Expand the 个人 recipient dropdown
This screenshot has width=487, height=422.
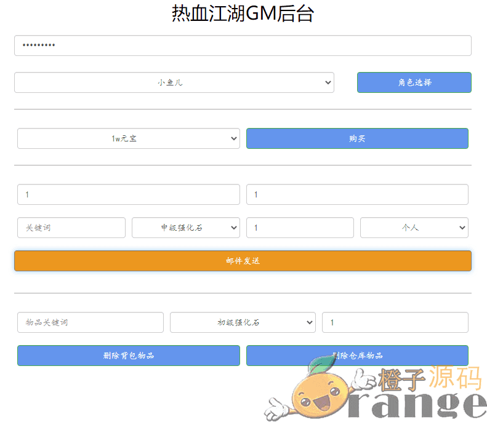pyautogui.click(x=414, y=228)
